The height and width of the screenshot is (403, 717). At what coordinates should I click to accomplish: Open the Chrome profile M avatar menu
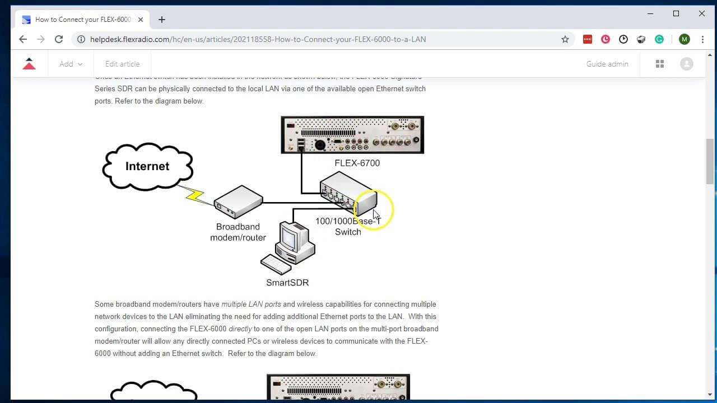pos(684,39)
